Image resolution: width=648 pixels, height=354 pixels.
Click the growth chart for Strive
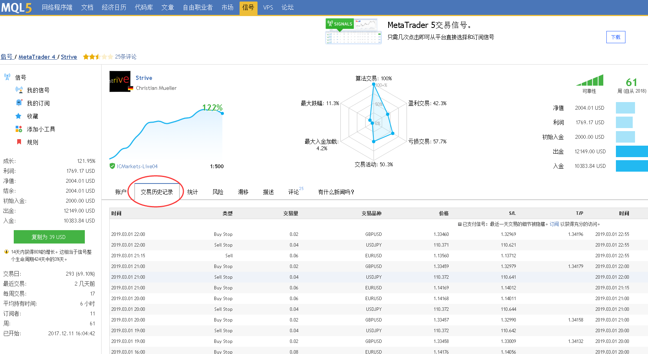click(x=166, y=132)
